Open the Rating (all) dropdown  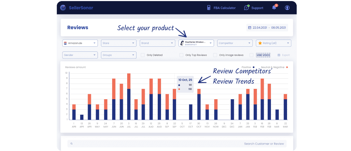[x=273, y=43]
